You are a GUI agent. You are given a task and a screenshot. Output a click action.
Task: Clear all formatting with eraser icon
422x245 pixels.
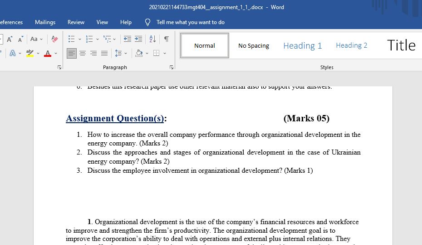tap(54, 39)
